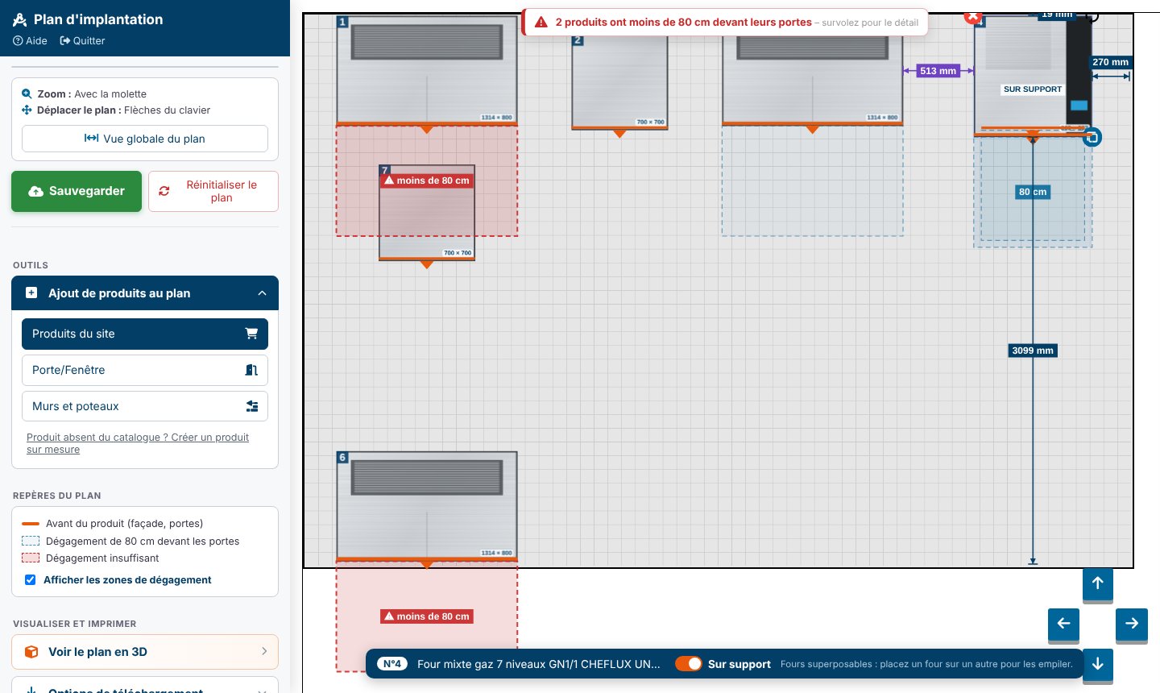Click Vue globale du plan
This screenshot has width=1160, height=693.
145,139
